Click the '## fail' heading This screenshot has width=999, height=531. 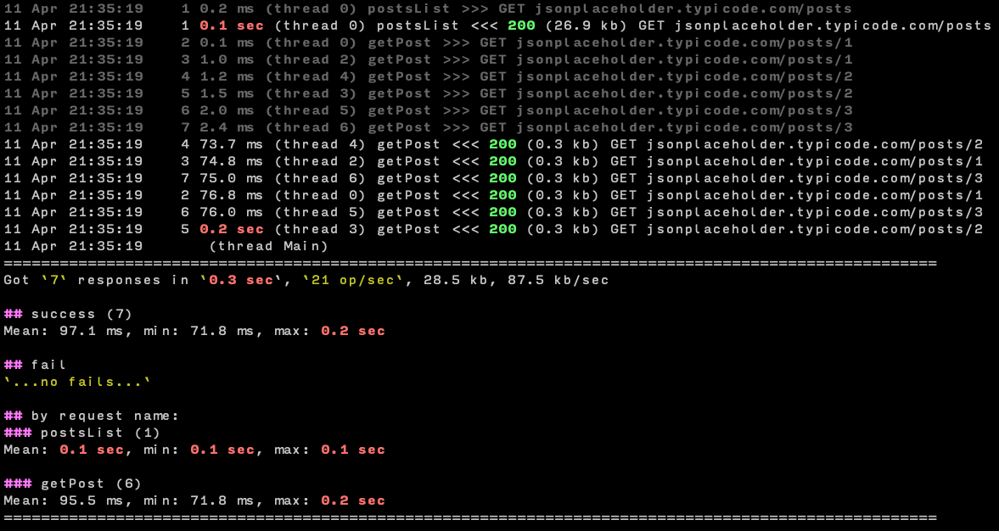[x=36, y=365]
